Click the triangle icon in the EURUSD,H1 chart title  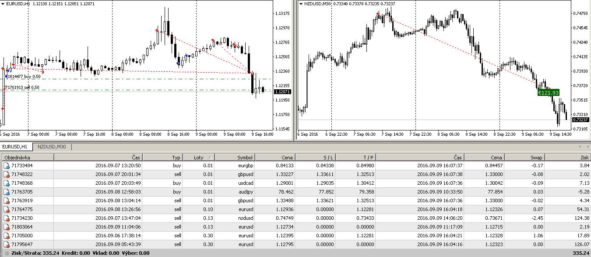point(3,4)
